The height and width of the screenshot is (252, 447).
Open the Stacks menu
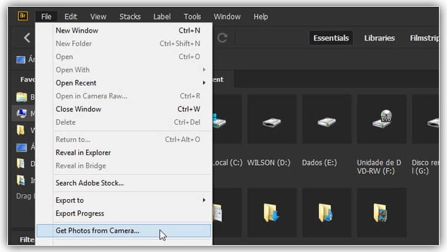(130, 17)
